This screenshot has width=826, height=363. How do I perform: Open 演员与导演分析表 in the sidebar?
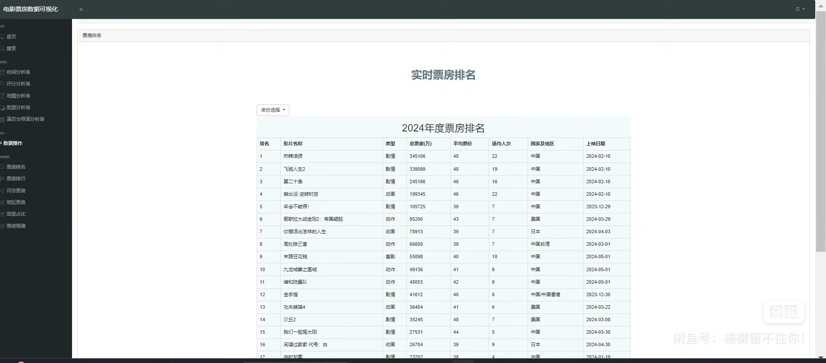click(x=25, y=119)
